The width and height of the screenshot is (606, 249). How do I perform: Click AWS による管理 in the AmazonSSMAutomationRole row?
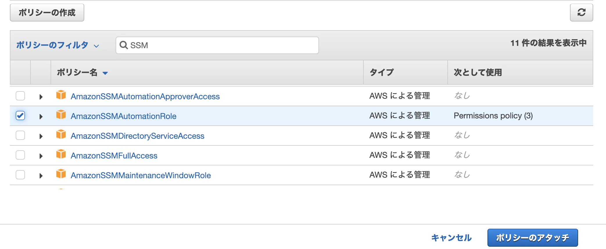coord(400,116)
